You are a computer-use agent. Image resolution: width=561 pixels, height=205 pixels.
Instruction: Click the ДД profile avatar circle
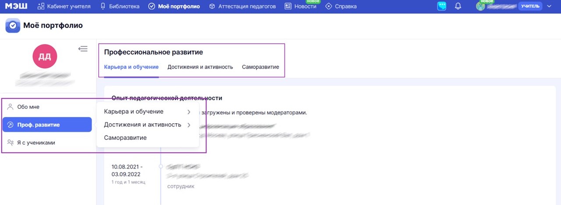click(45, 56)
